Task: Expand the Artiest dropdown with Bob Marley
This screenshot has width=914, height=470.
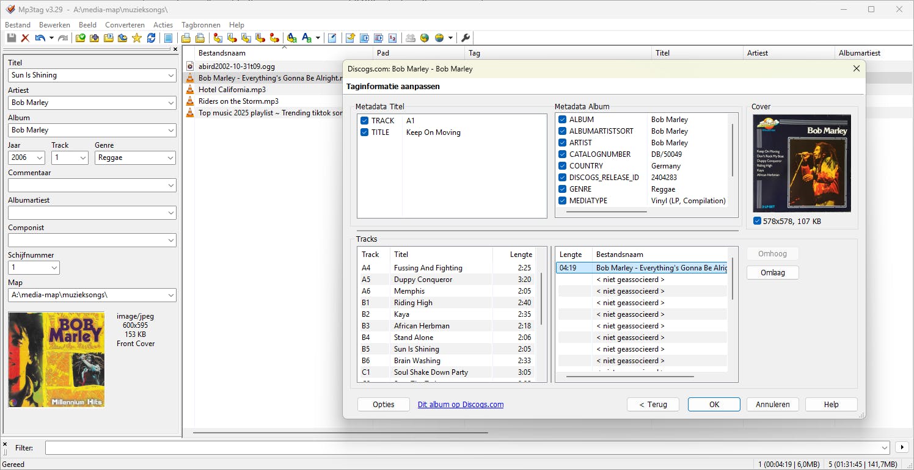Action: coord(170,103)
